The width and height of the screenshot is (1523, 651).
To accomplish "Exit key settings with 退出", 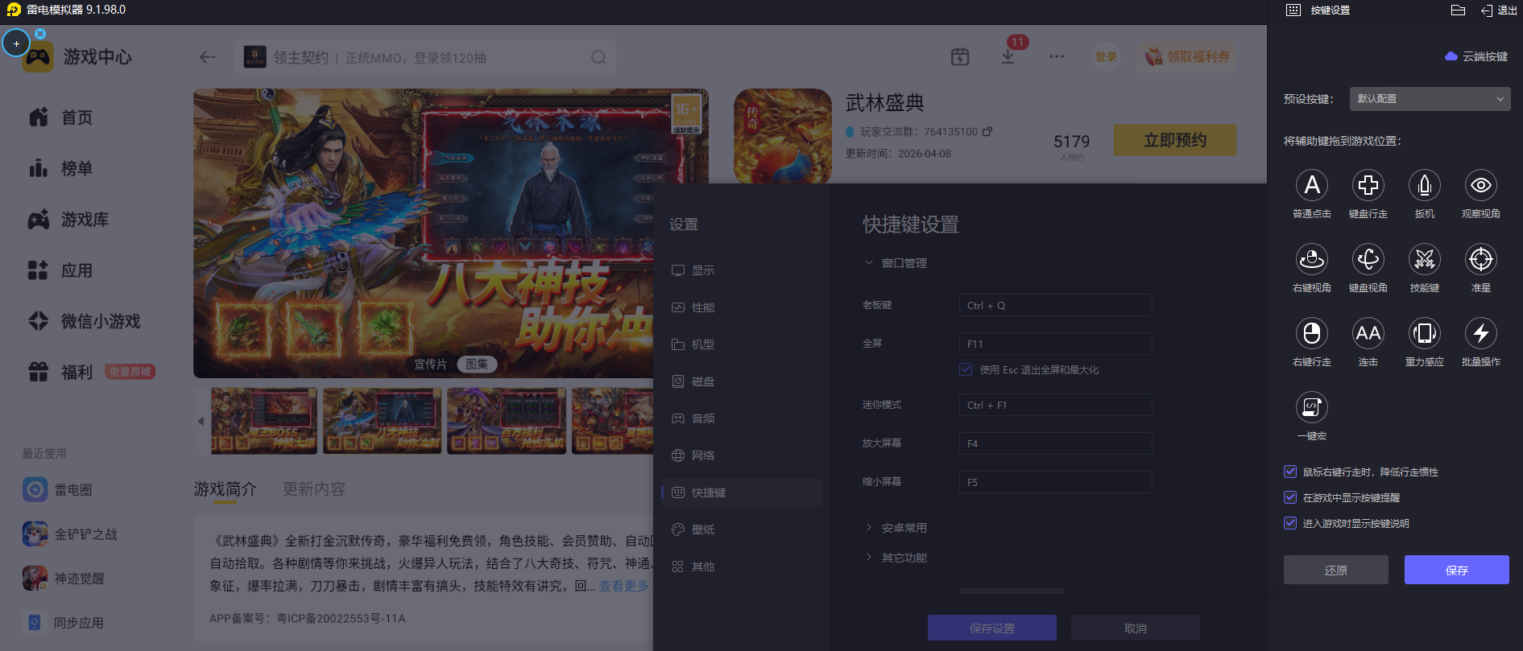I will pyautogui.click(x=1499, y=10).
